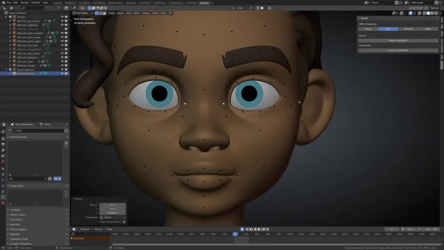The width and height of the screenshot is (444, 250).
Task: Uncheck the FaceIt_Collection visibility checkbox
Action: [x=10, y=69]
